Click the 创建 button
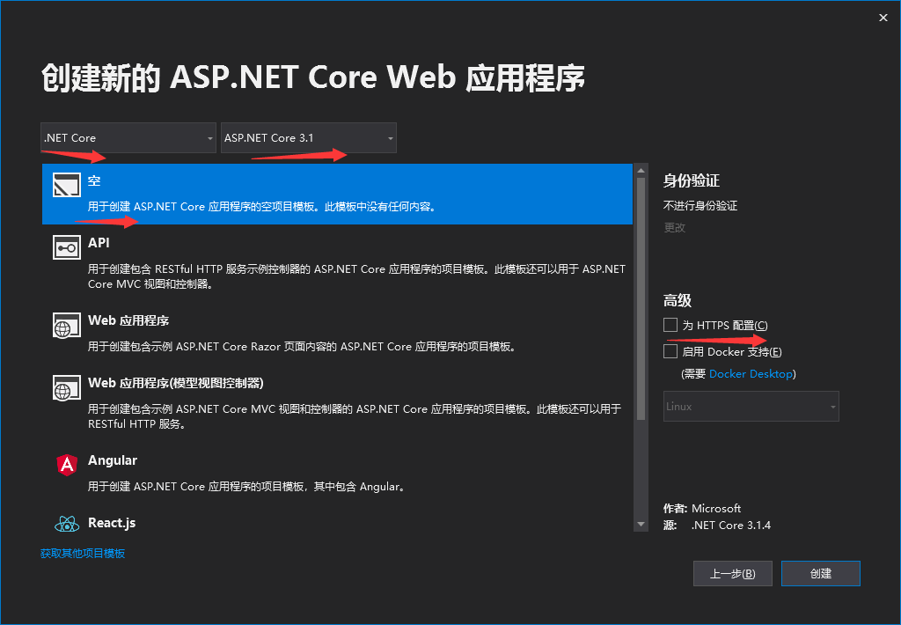The height and width of the screenshot is (625, 901). click(821, 573)
